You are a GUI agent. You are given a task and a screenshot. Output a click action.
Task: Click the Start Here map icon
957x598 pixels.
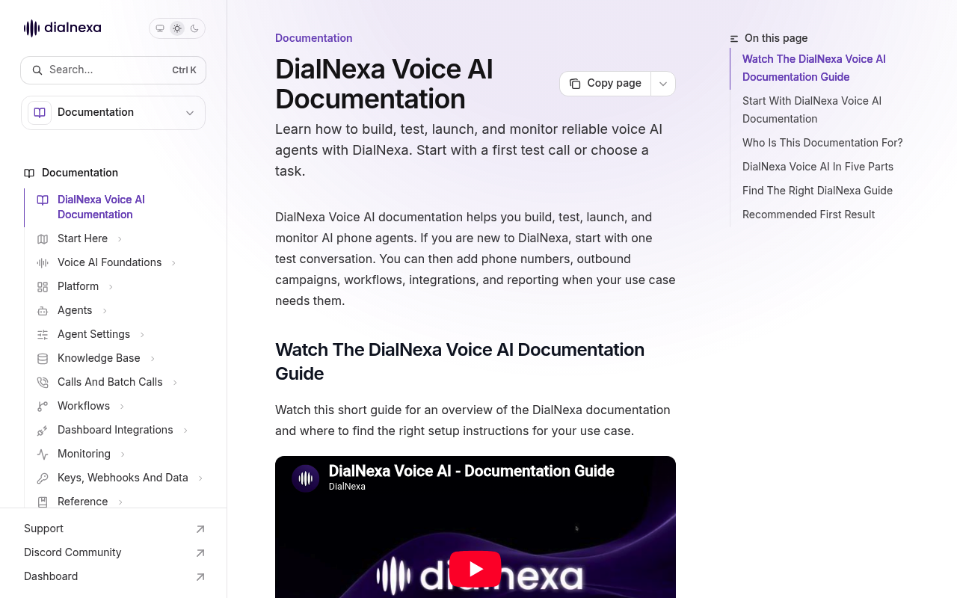pos(43,238)
